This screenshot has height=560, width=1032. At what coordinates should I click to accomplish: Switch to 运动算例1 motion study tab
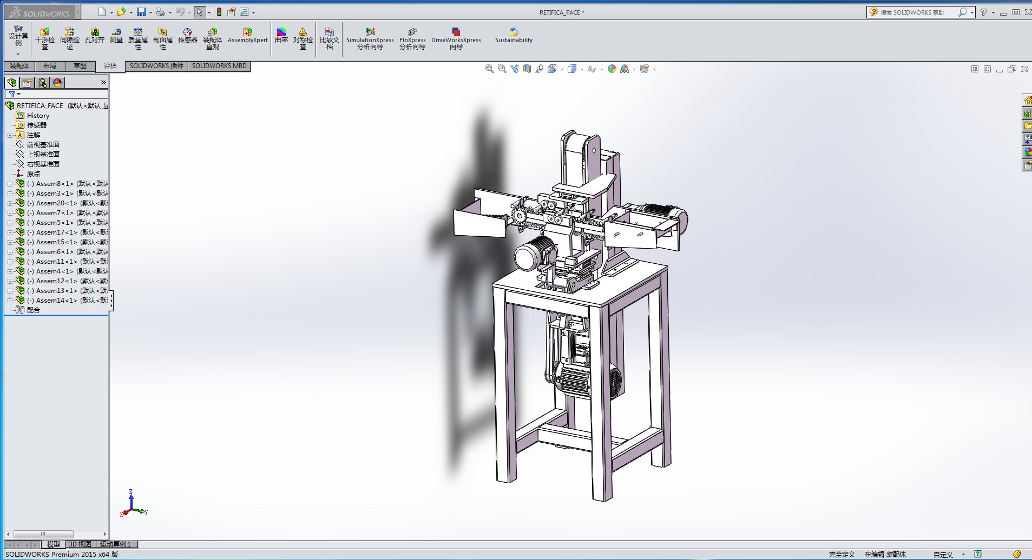[115, 544]
